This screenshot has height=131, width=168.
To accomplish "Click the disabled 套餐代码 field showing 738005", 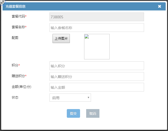I will point(97,17).
